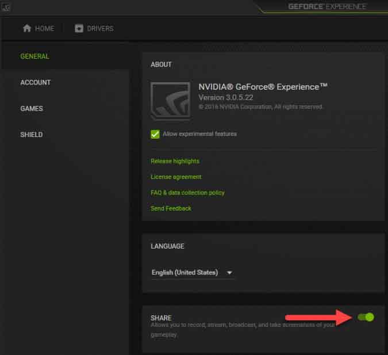Viewport: 388px width, 355px height.
Task: Click the NVIDIA Corporation copyright text
Action: tap(260, 107)
